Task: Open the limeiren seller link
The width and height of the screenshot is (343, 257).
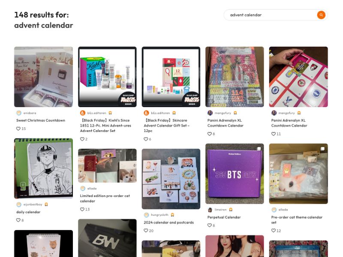Action: click(220, 209)
